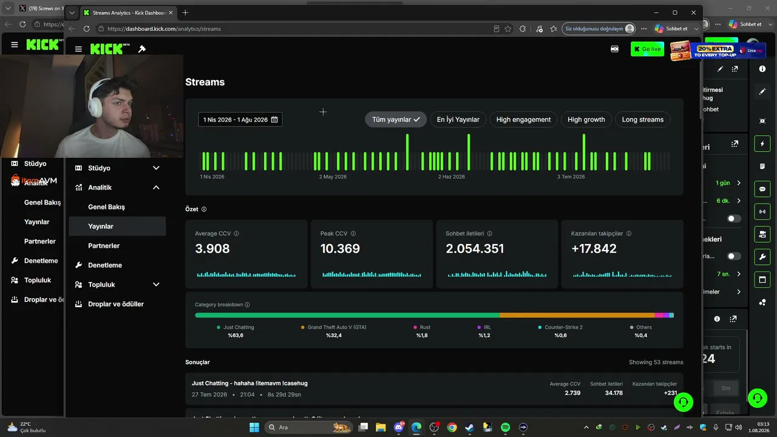Viewport: 777px width, 437px height.
Task: Open dropdown arrow beside Sohbet et
Action: [x=696, y=29]
